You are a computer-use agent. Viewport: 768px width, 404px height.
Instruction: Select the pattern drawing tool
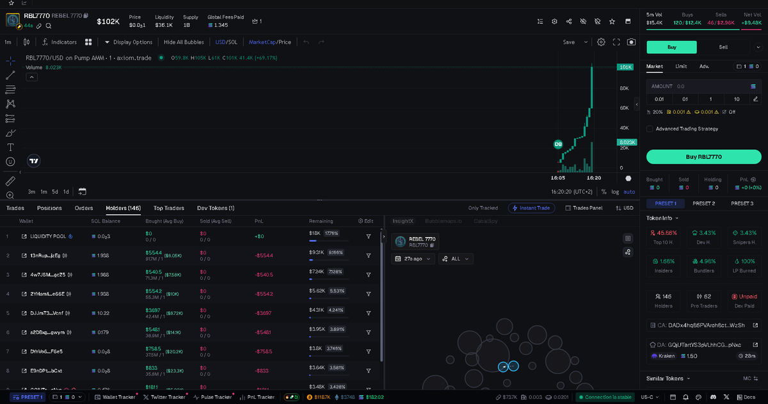[10, 104]
